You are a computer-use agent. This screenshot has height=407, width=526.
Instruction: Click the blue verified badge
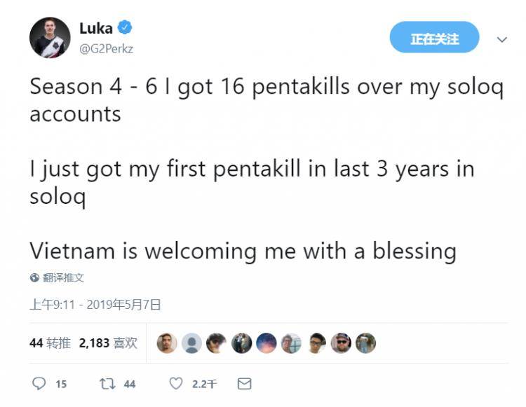pyautogui.click(x=126, y=28)
